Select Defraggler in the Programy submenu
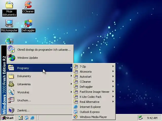Viewport: 162px width, 121px height. [x=94, y=87]
